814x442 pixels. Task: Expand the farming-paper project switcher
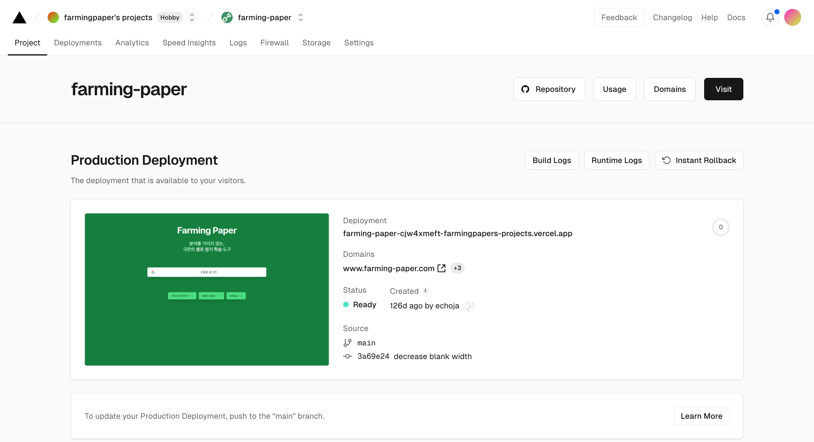point(300,17)
